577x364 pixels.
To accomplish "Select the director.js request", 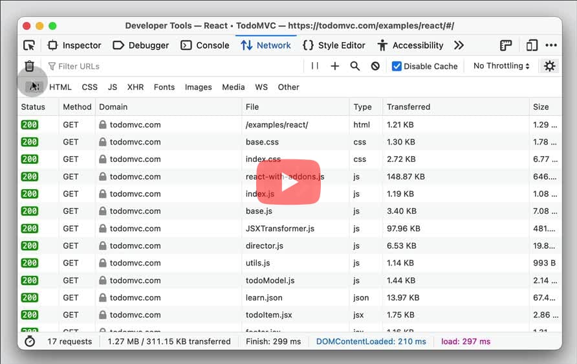I will [290, 245].
